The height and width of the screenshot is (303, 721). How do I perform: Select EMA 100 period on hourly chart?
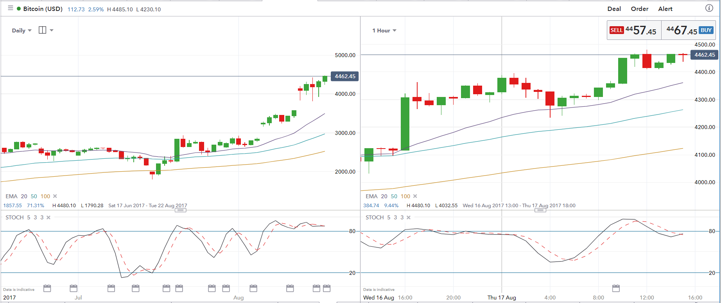(x=405, y=196)
